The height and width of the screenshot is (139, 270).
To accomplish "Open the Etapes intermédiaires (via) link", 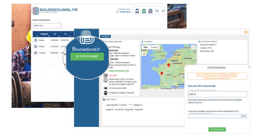I will [119, 71].
